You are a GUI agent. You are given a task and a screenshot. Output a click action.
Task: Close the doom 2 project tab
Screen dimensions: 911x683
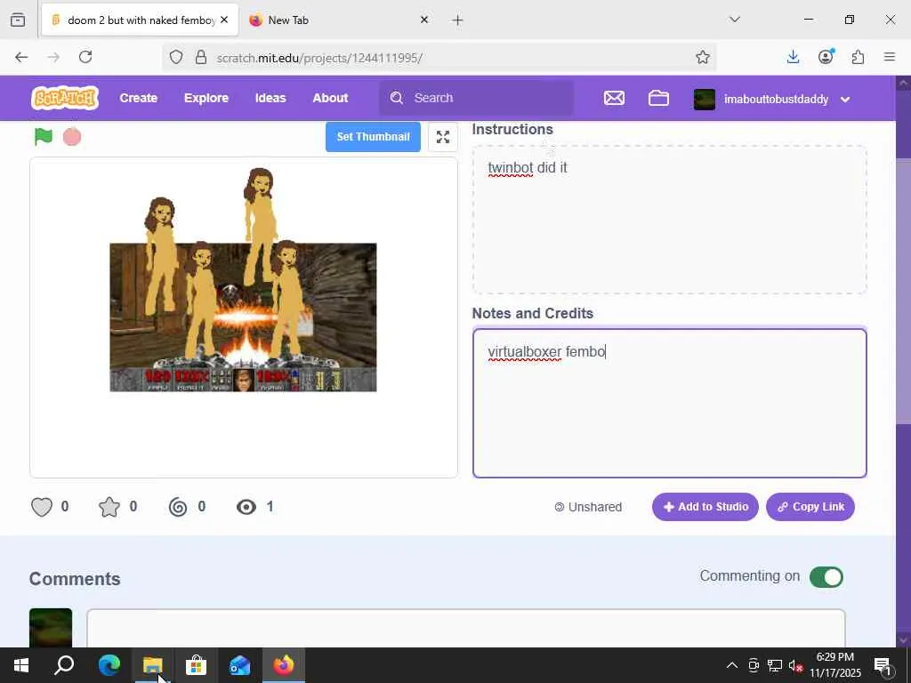click(x=224, y=20)
